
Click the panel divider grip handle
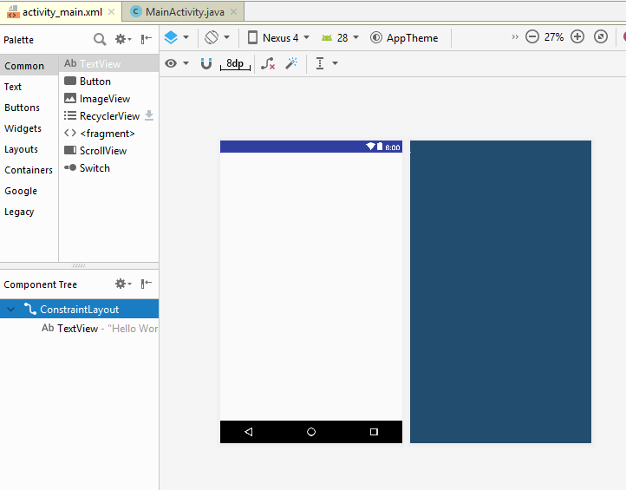click(79, 265)
